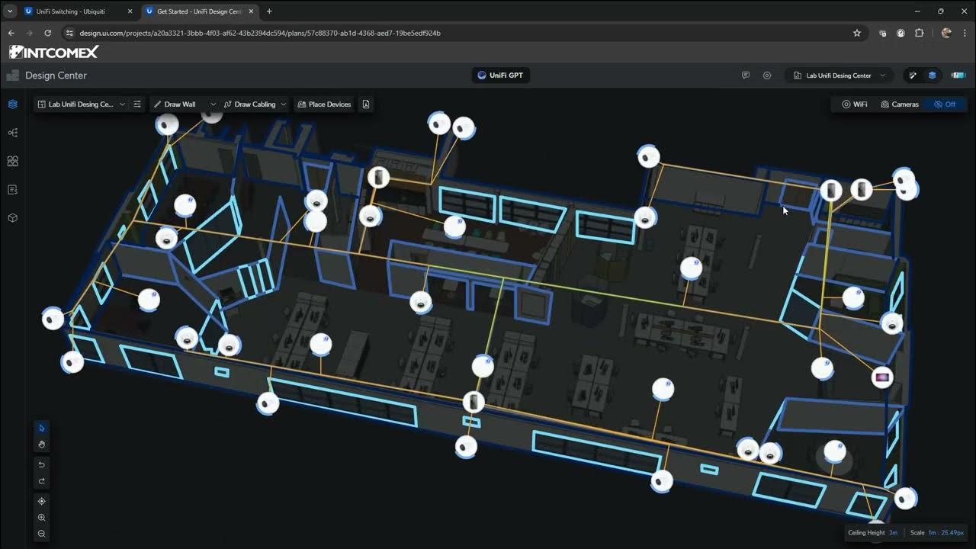Activate the magic wand design mode
Screen dimensions: 976x549
tap(913, 75)
